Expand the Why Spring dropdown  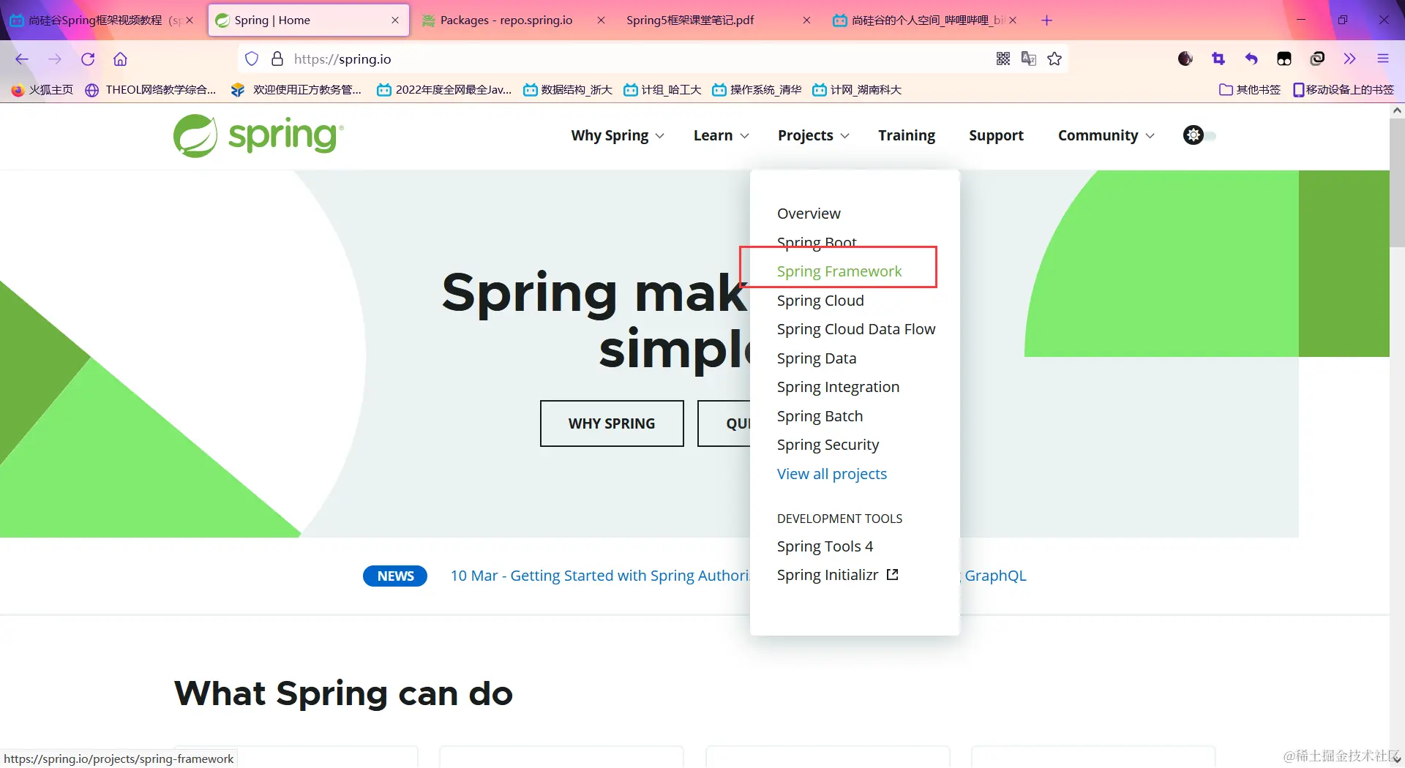[618, 135]
